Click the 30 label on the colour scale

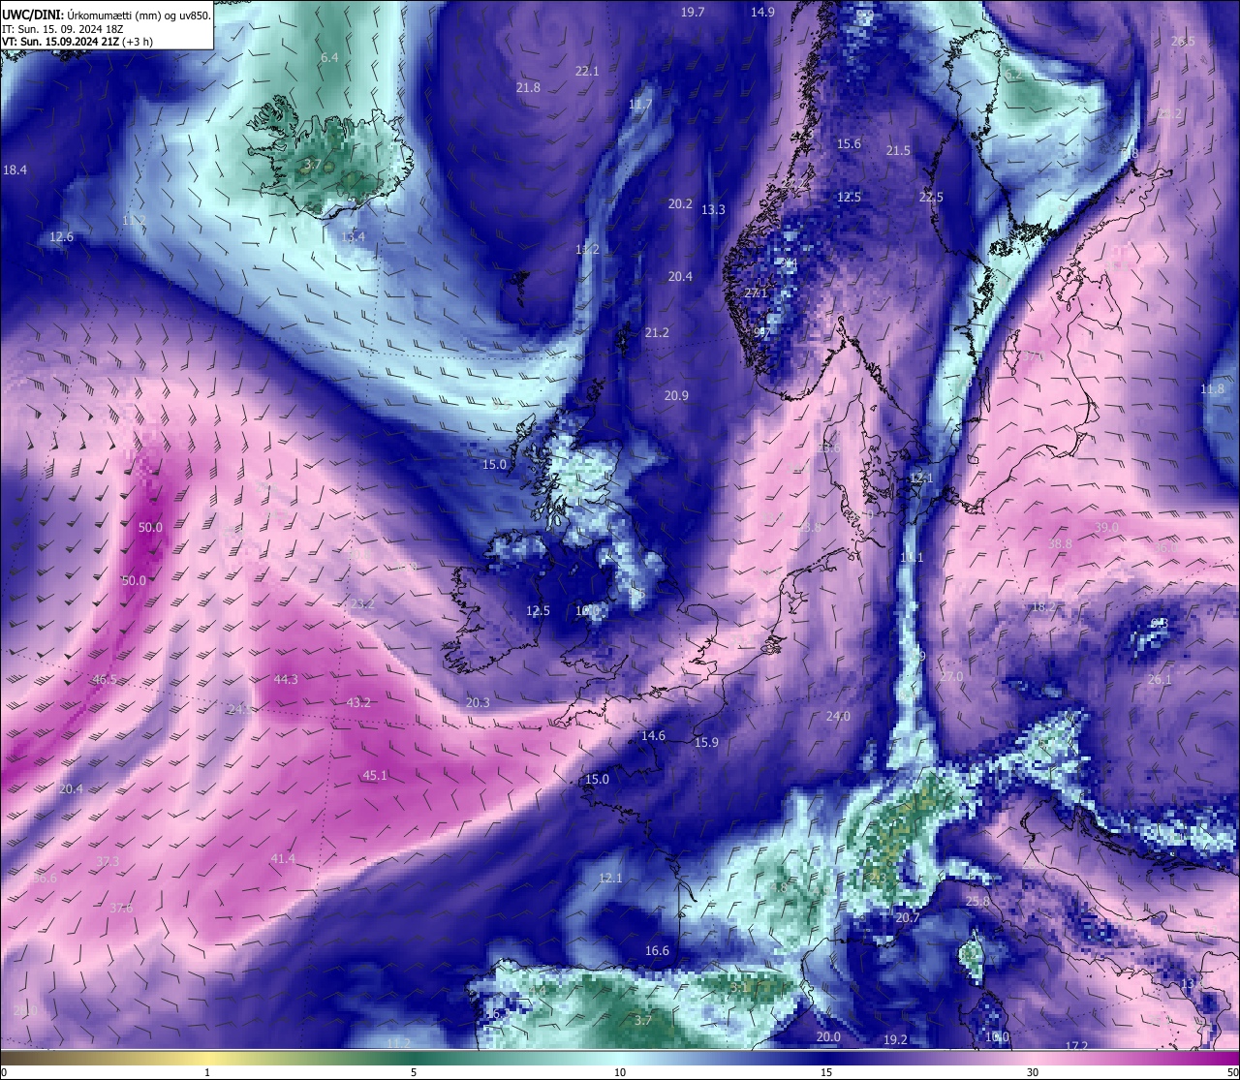1033,1072
